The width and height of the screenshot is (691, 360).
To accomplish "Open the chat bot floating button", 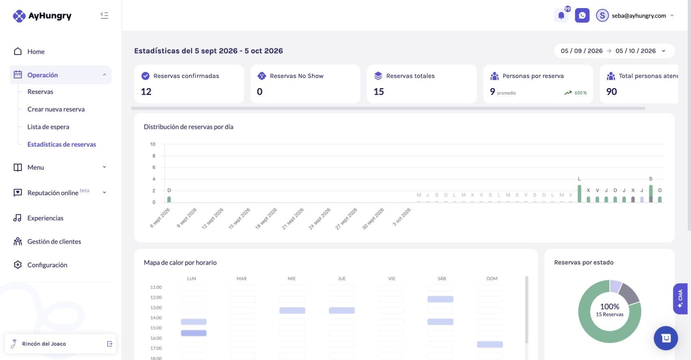I will [666, 338].
